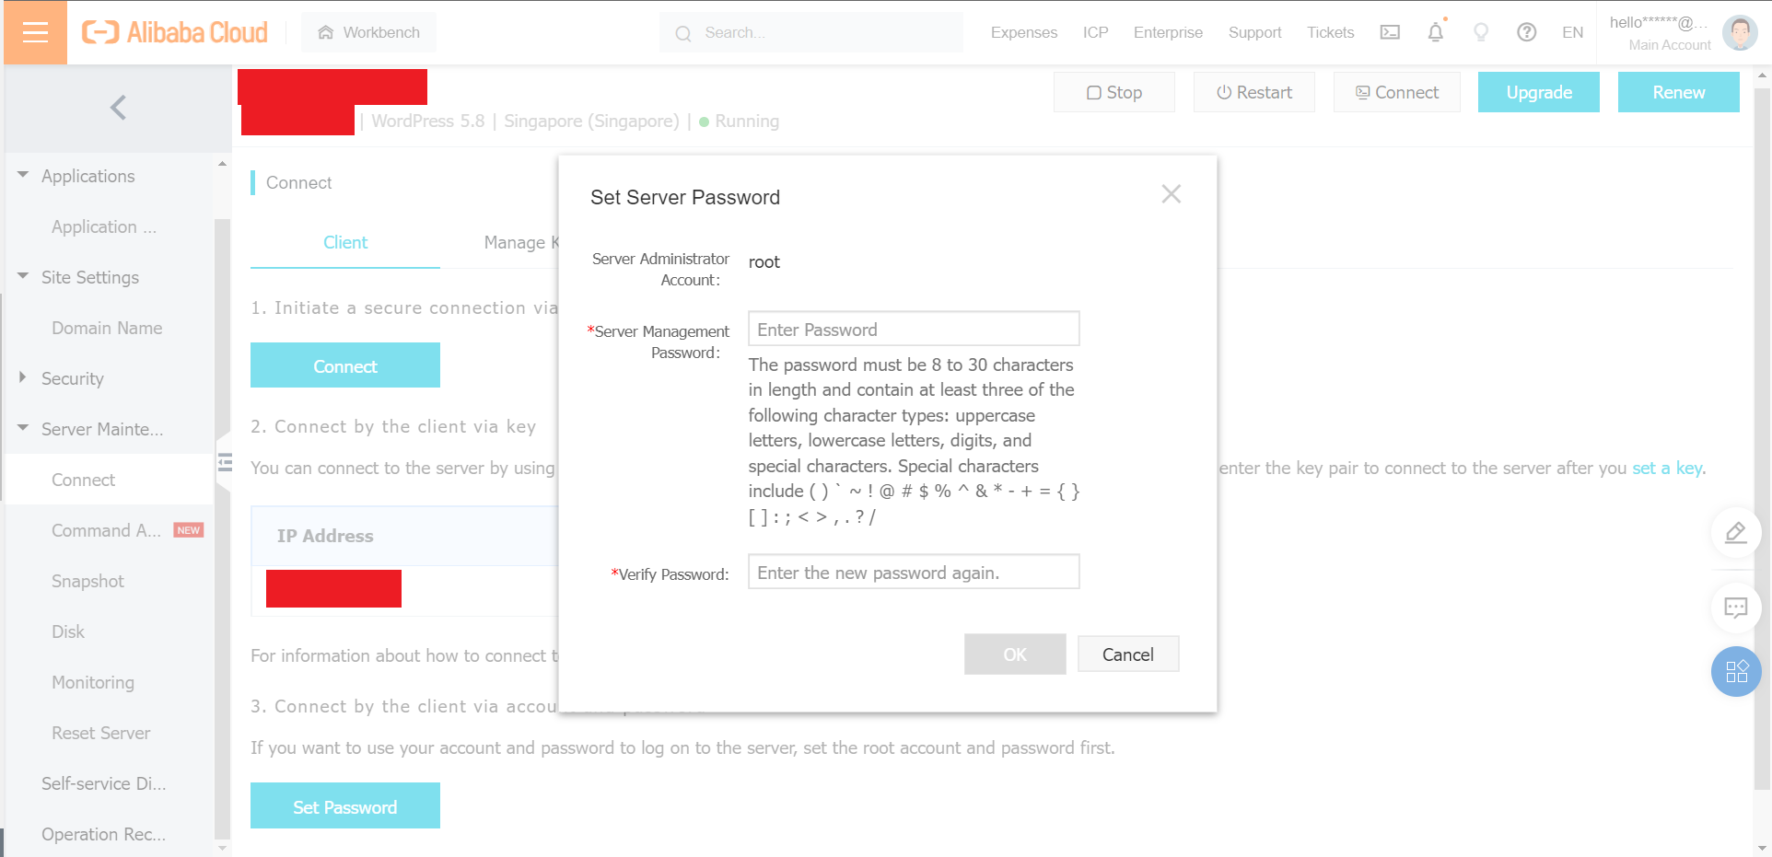Select the Client tab
The image size is (1772, 857).
click(x=345, y=242)
